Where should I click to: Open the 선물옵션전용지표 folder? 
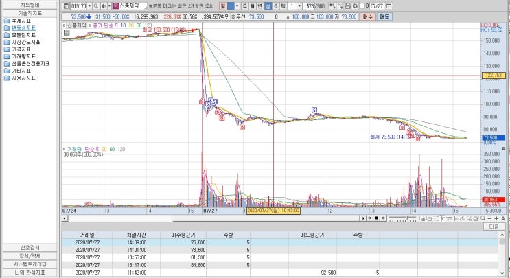[27, 64]
